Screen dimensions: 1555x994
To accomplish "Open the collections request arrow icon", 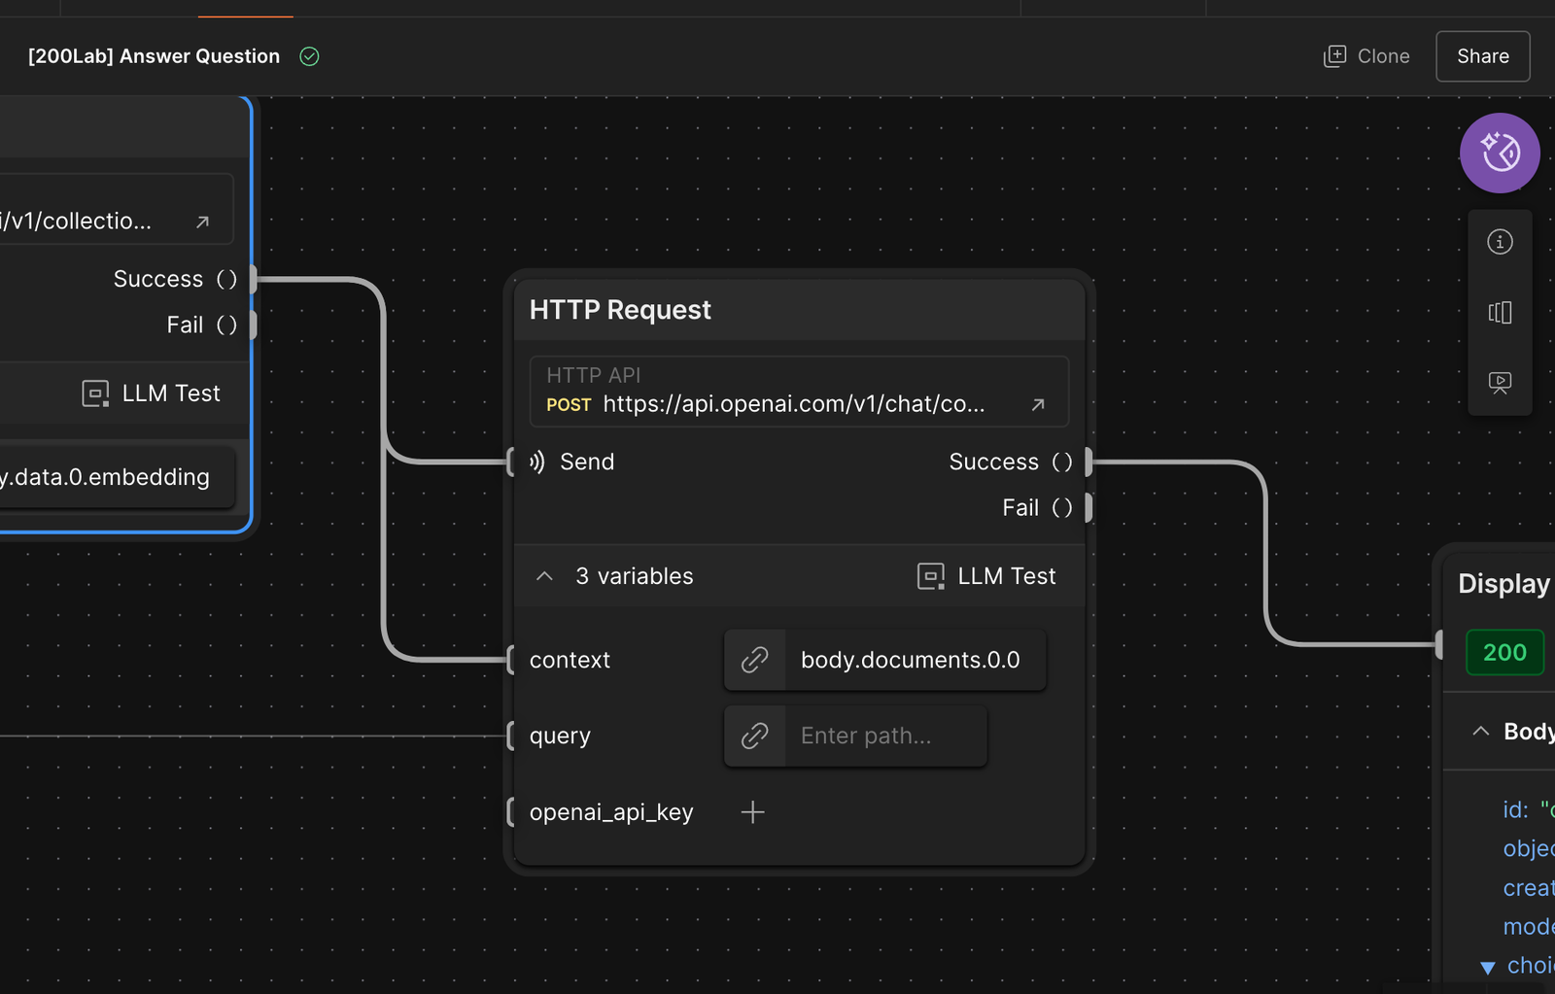I will coord(202,222).
